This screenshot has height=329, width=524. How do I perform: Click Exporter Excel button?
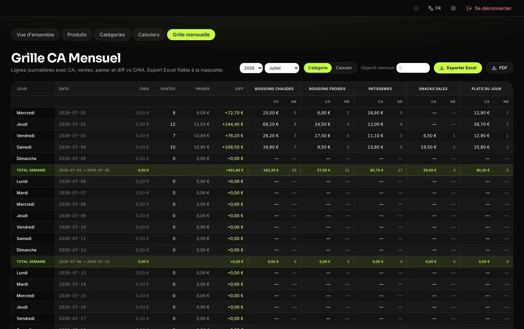(x=458, y=68)
